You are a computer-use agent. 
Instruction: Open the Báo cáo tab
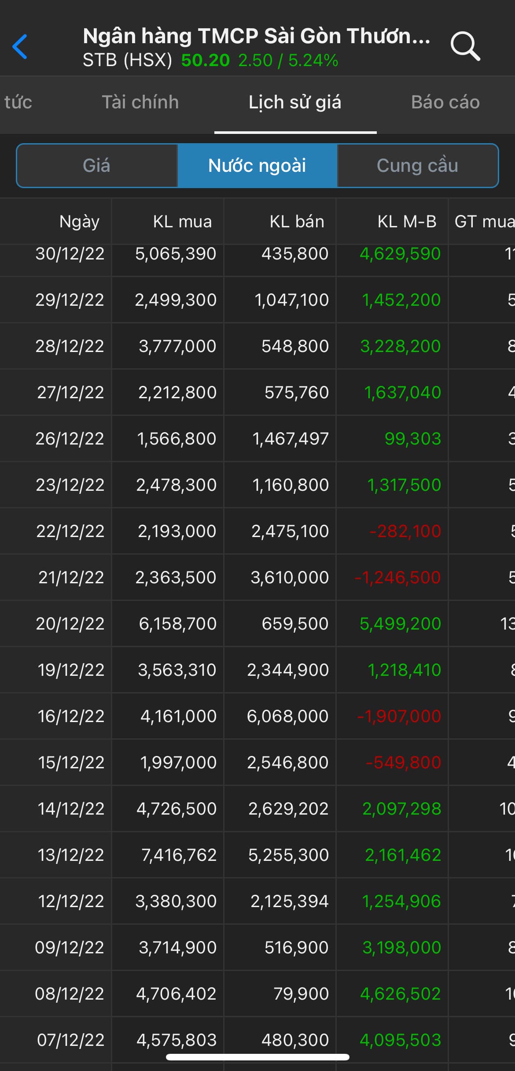pos(445,102)
